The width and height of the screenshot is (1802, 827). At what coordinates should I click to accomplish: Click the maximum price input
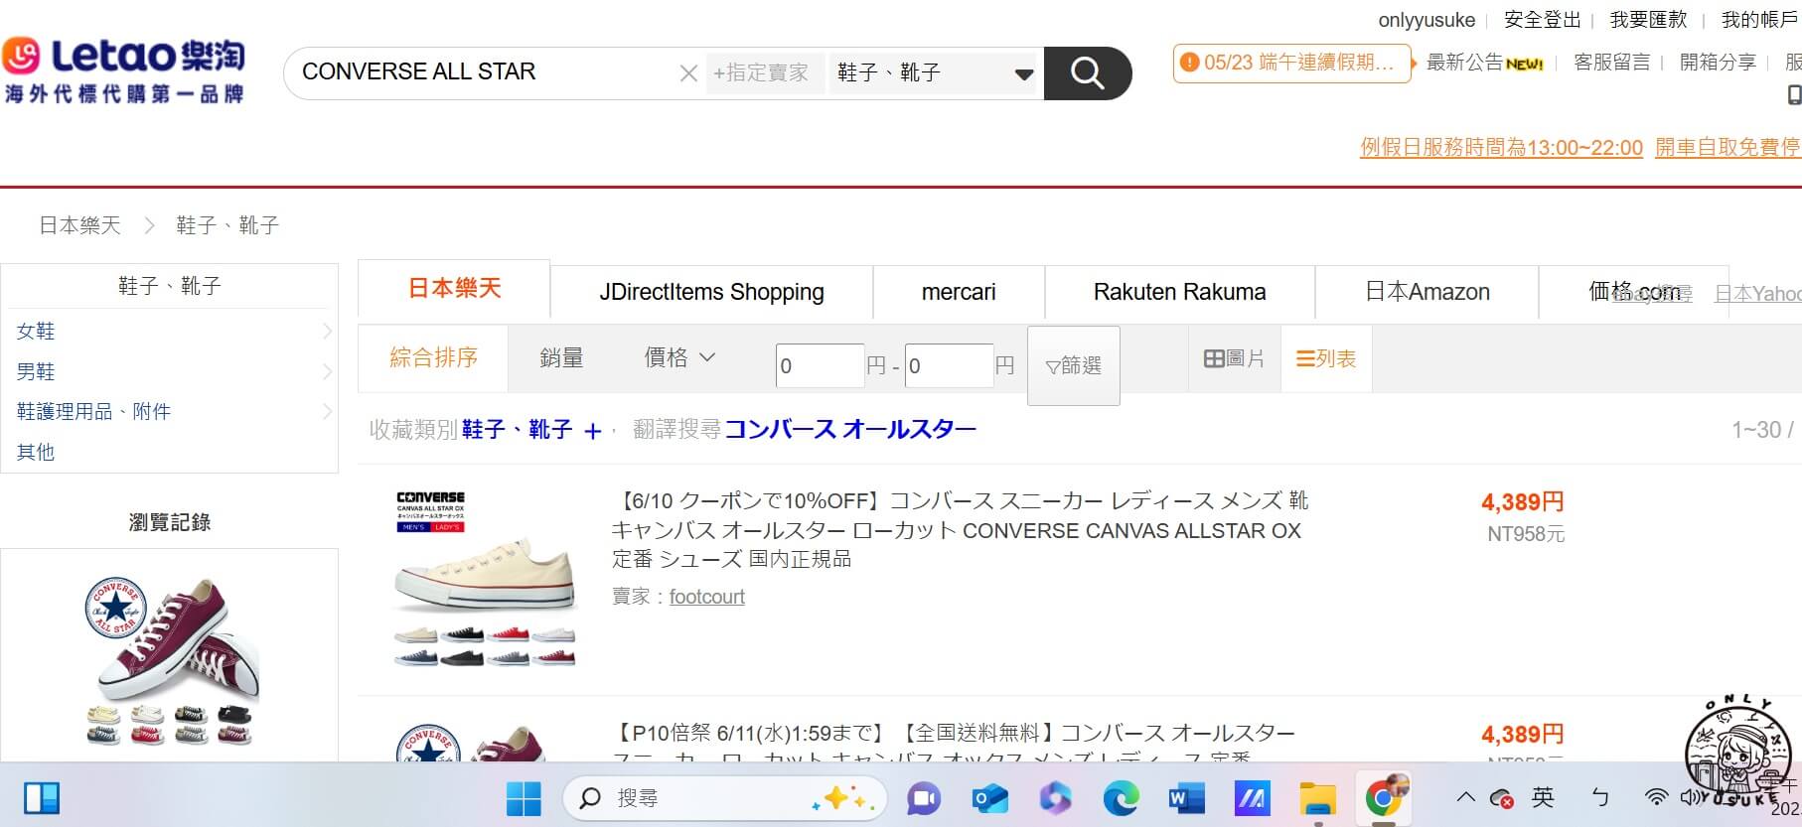949,365
